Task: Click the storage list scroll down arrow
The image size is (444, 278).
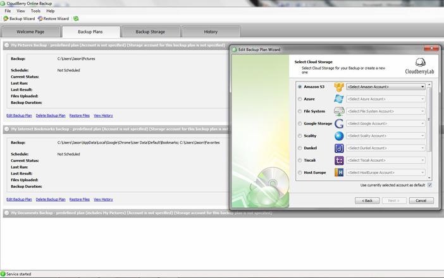Action: (429, 178)
